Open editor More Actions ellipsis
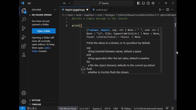196x110 pixels. pos(172,9)
